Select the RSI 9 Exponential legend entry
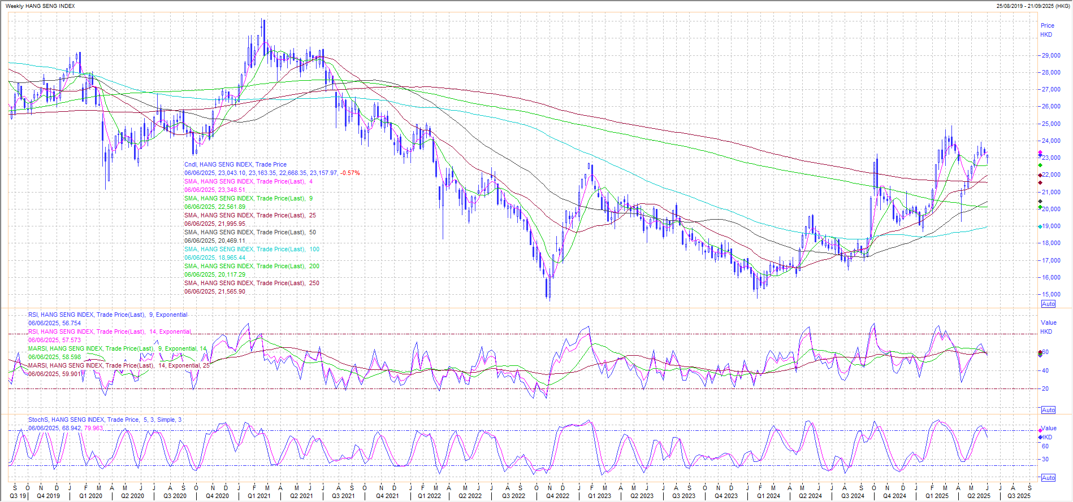 107,315
